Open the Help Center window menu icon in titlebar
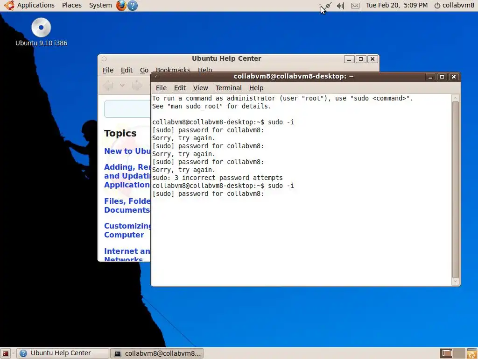The image size is (478, 359). coord(104,59)
